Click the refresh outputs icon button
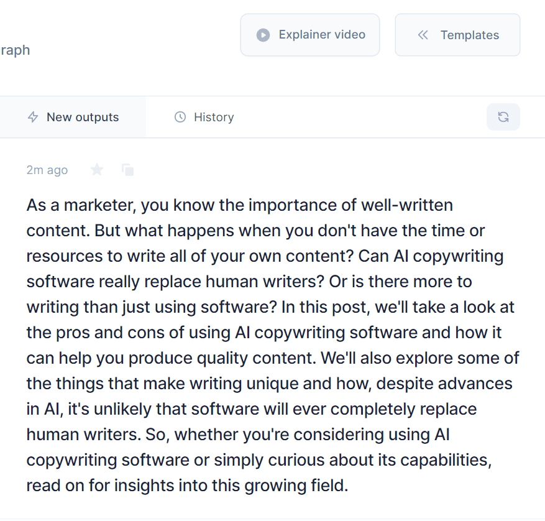 pos(503,117)
